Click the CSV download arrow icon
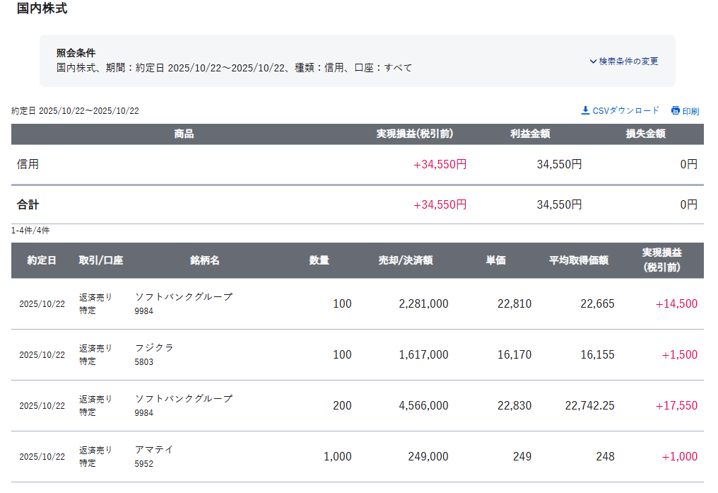 pyautogui.click(x=585, y=110)
